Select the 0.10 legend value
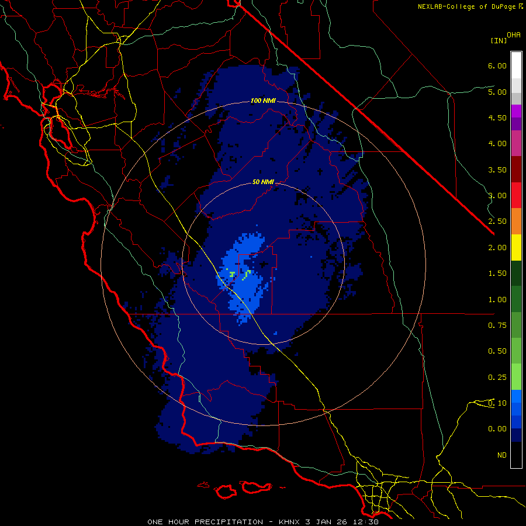This screenshot has width=526, height=526. pyautogui.click(x=497, y=403)
